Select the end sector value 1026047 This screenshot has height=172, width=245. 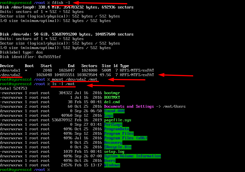tap(67, 70)
